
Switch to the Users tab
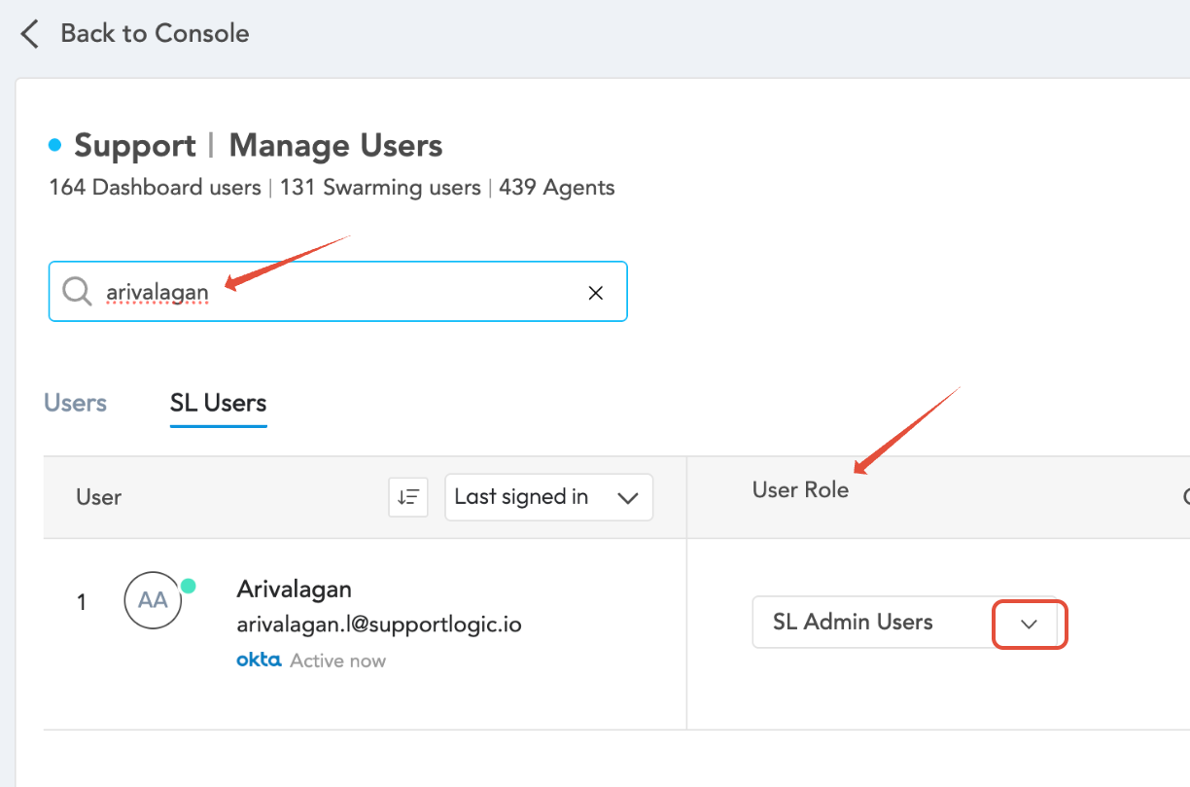[76, 403]
